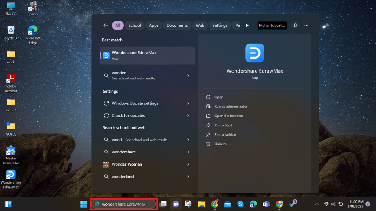
Task: Expand Check for updates result
Action: pyautogui.click(x=188, y=115)
